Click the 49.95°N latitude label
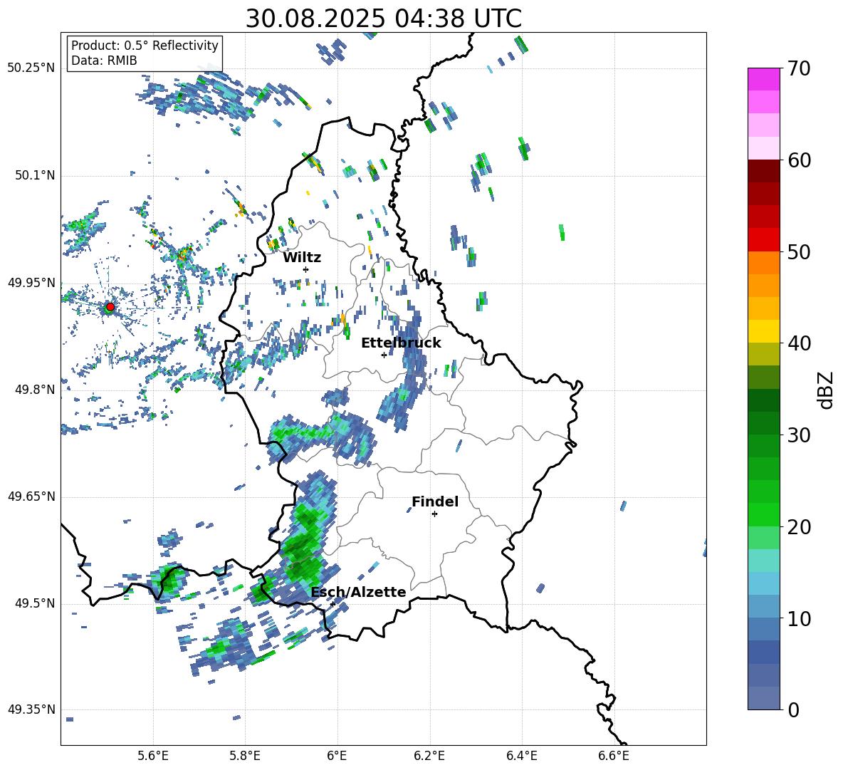Screen dimensions: 843x770 31,282
